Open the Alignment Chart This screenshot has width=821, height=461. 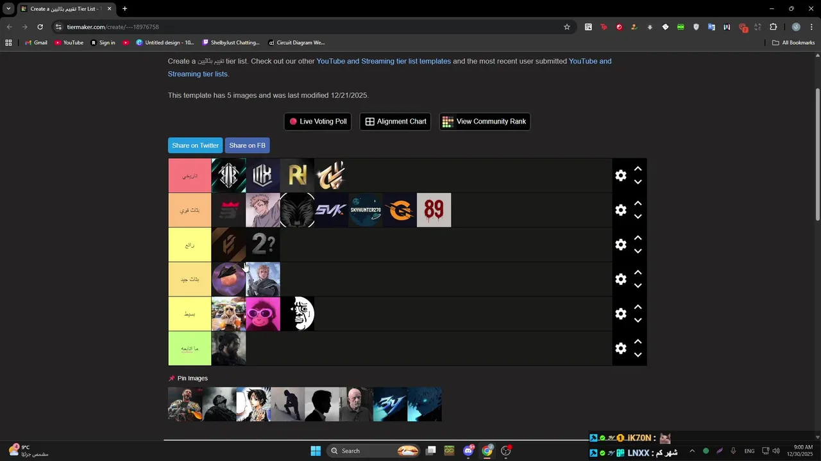396,122
